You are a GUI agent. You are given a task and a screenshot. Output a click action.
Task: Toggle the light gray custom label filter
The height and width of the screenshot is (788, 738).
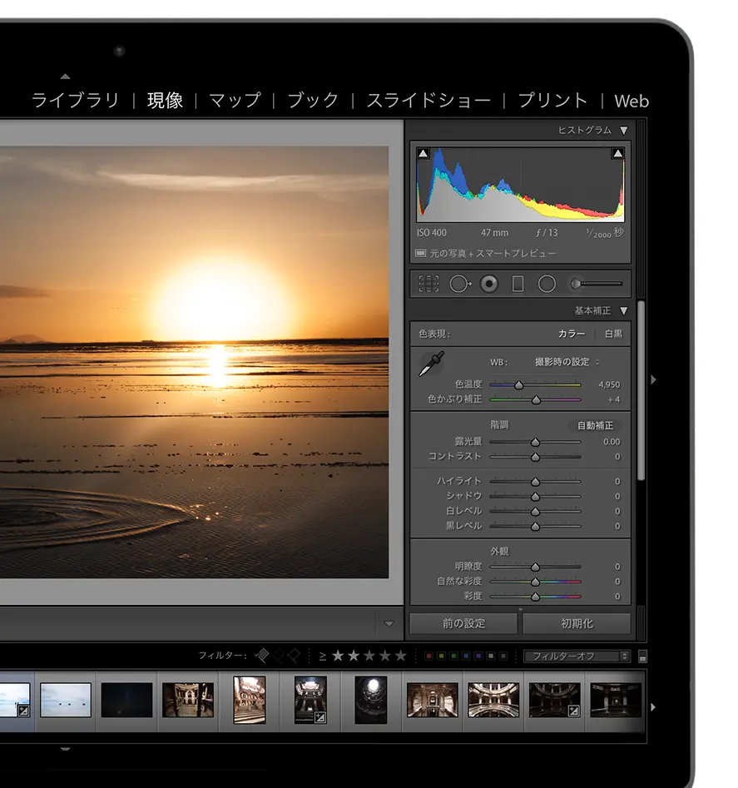pos(491,656)
